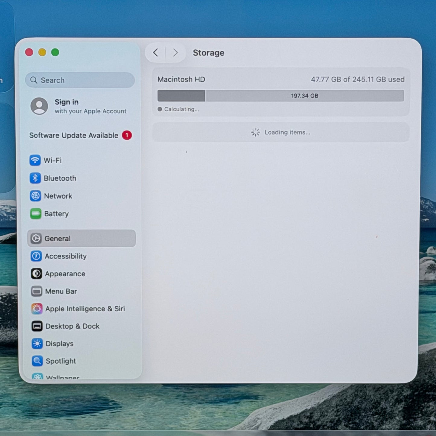Minimize the window with the yellow button
Screen dimensions: 436x436
point(42,53)
